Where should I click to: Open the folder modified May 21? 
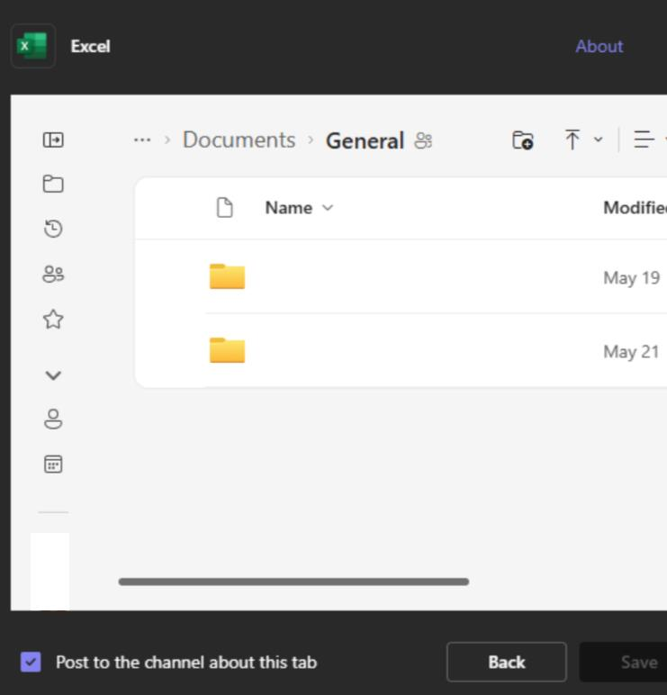coord(228,350)
